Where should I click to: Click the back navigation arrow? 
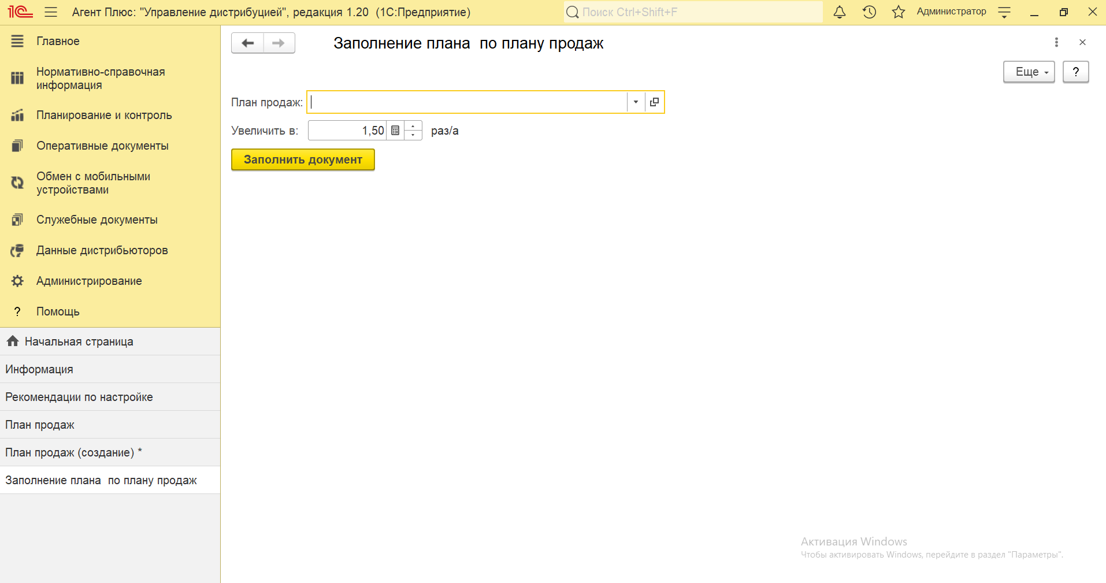(x=248, y=43)
